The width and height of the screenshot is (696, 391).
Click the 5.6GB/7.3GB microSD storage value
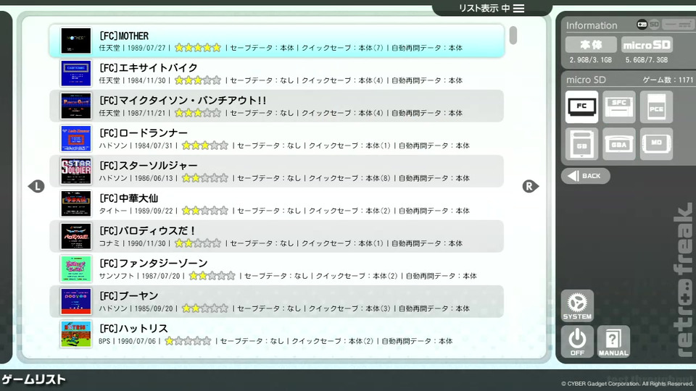[646, 60]
